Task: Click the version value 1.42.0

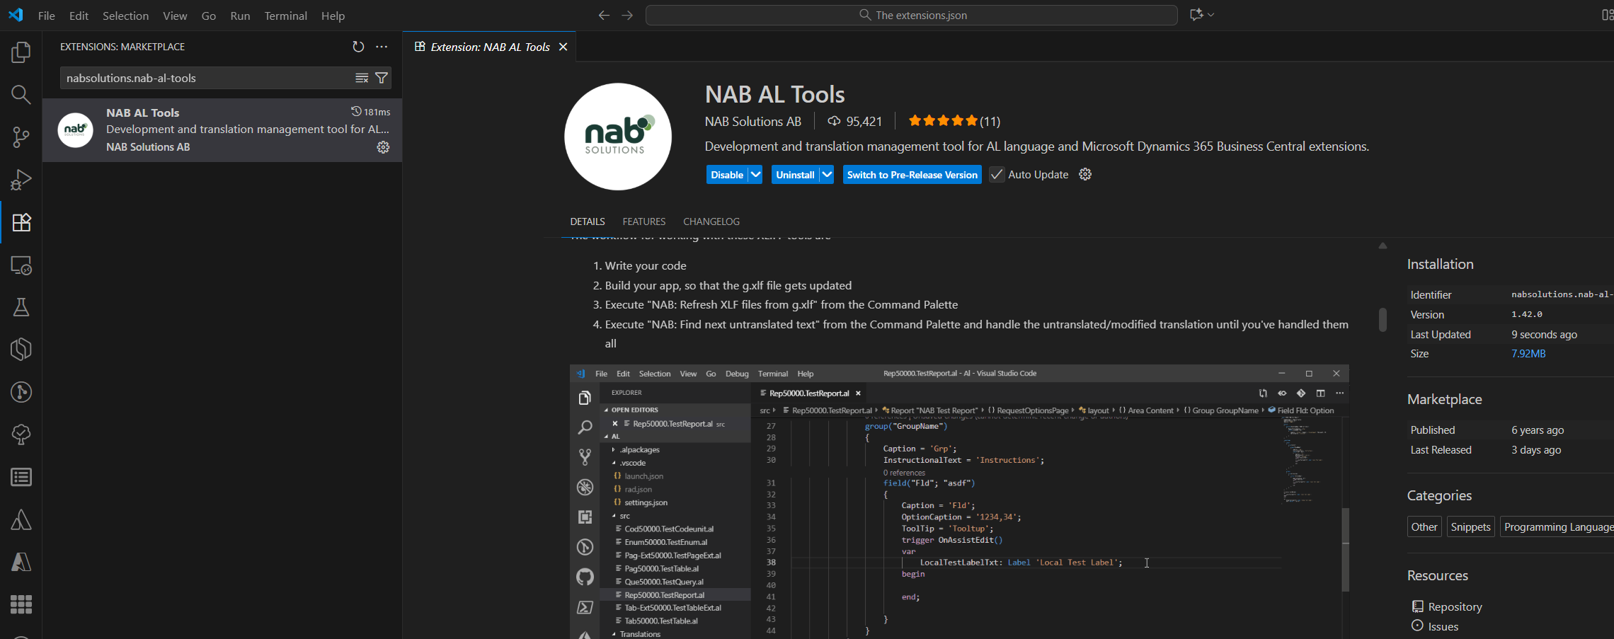Action: (x=1527, y=314)
